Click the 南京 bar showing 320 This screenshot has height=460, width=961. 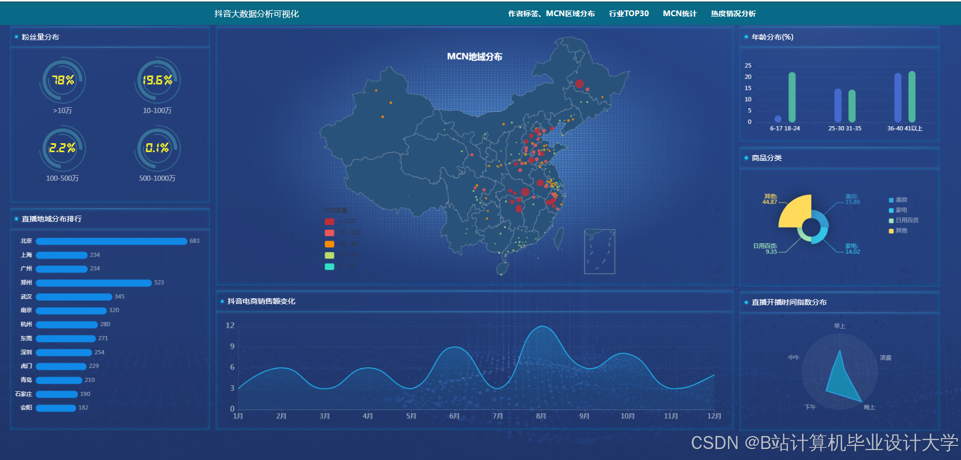click(x=71, y=310)
